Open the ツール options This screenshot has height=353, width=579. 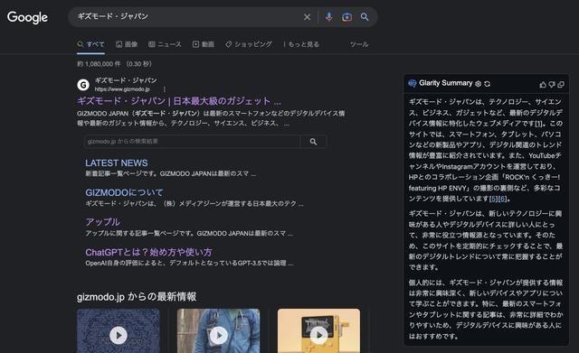coord(359,44)
